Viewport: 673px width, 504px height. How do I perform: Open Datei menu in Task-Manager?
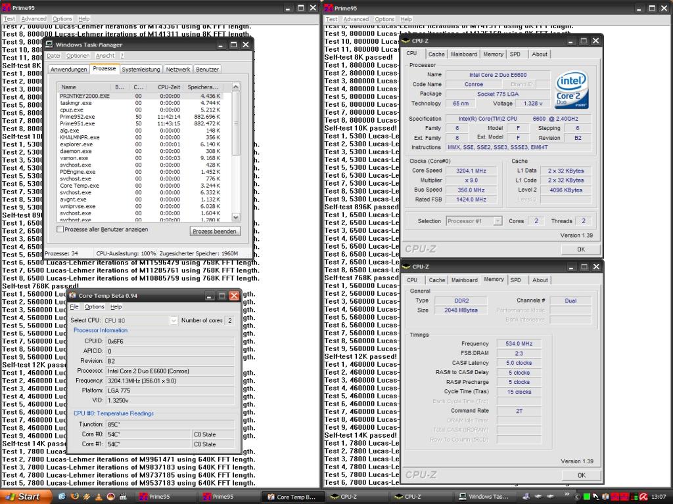coord(54,56)
